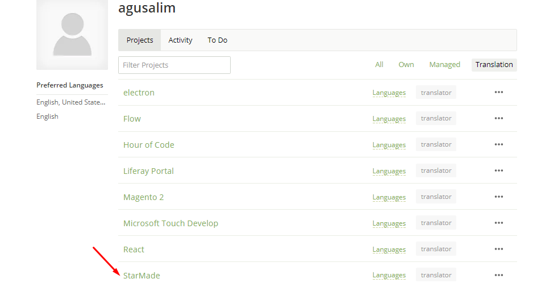Viewport: 558px width, 287px height.
Task: Click translator badge in React row
Action: pos(436,249)
